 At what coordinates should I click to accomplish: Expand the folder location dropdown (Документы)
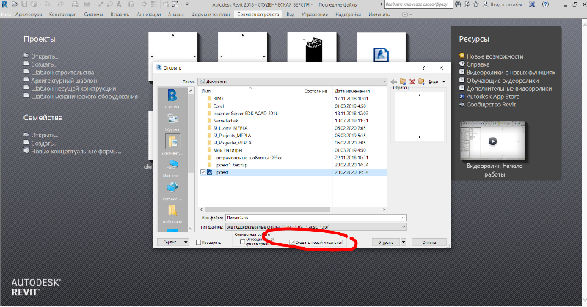[384, 81]
